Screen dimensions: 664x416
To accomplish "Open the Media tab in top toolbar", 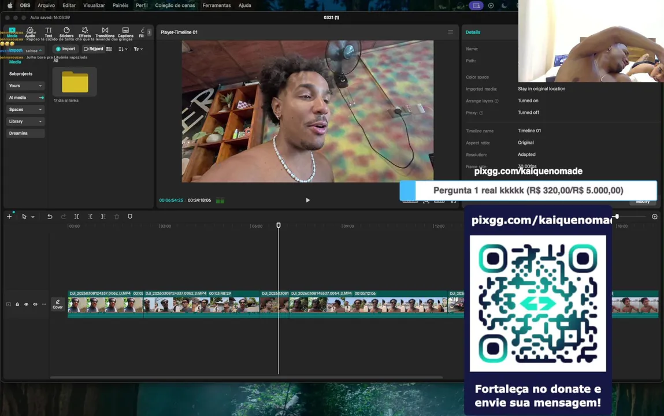I will click(12, 32).
